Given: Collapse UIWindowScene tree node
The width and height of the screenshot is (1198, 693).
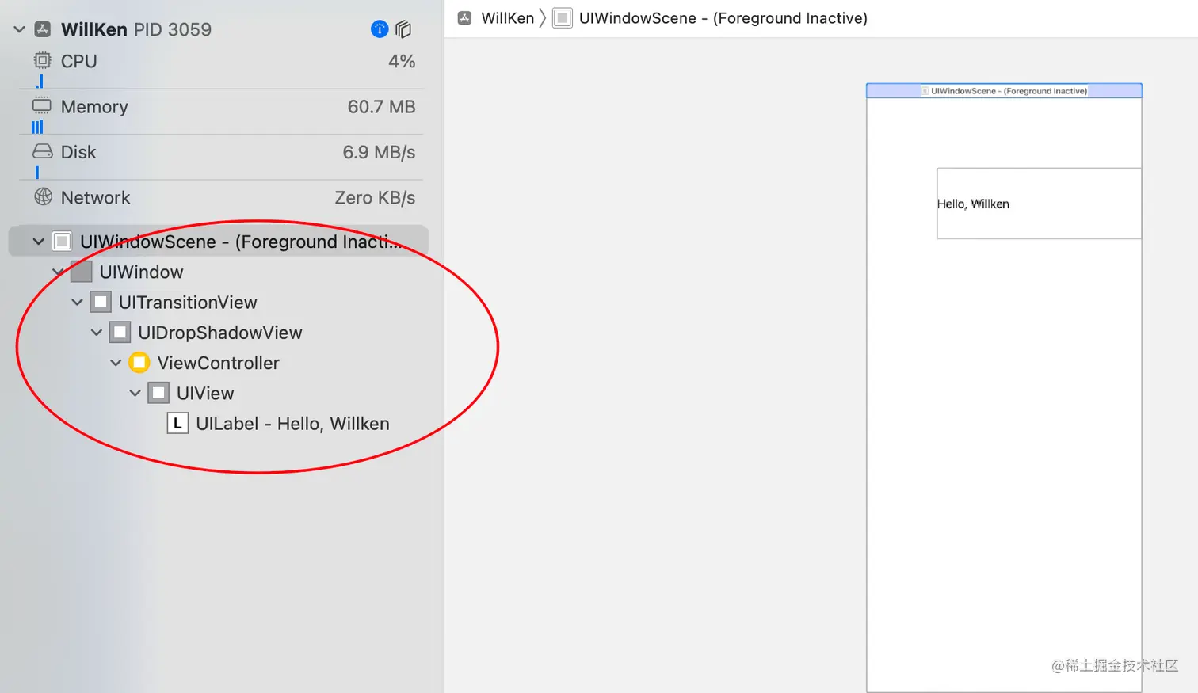Looking at the screenshot, I should click(38, 242).
